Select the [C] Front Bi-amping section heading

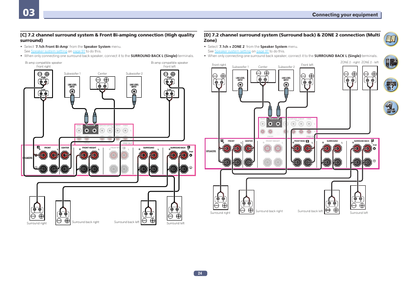pos(108,37)
